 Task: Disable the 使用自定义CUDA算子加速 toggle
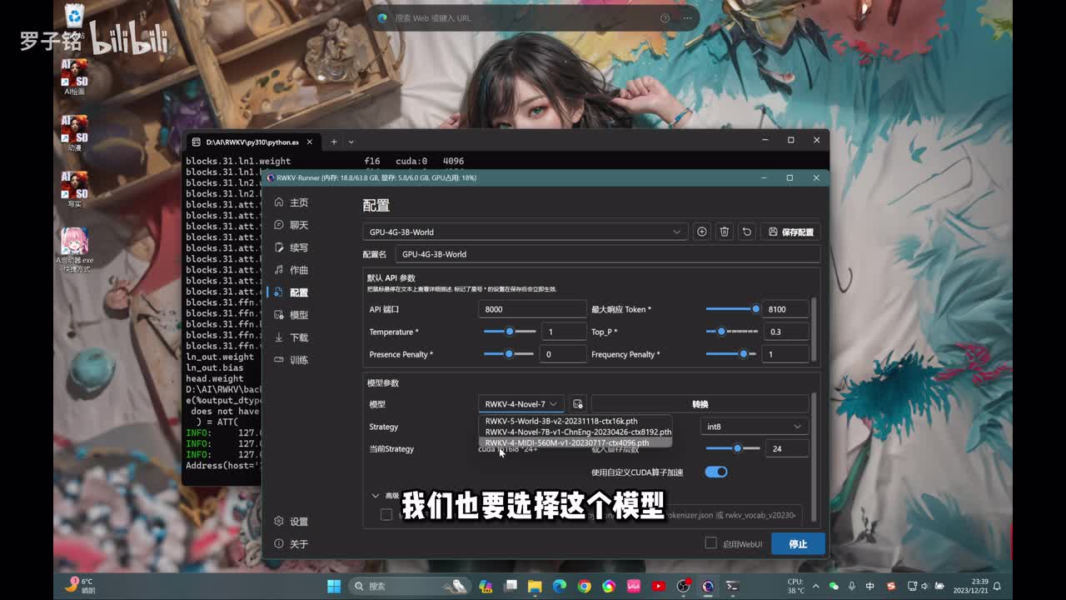point(716,472)
